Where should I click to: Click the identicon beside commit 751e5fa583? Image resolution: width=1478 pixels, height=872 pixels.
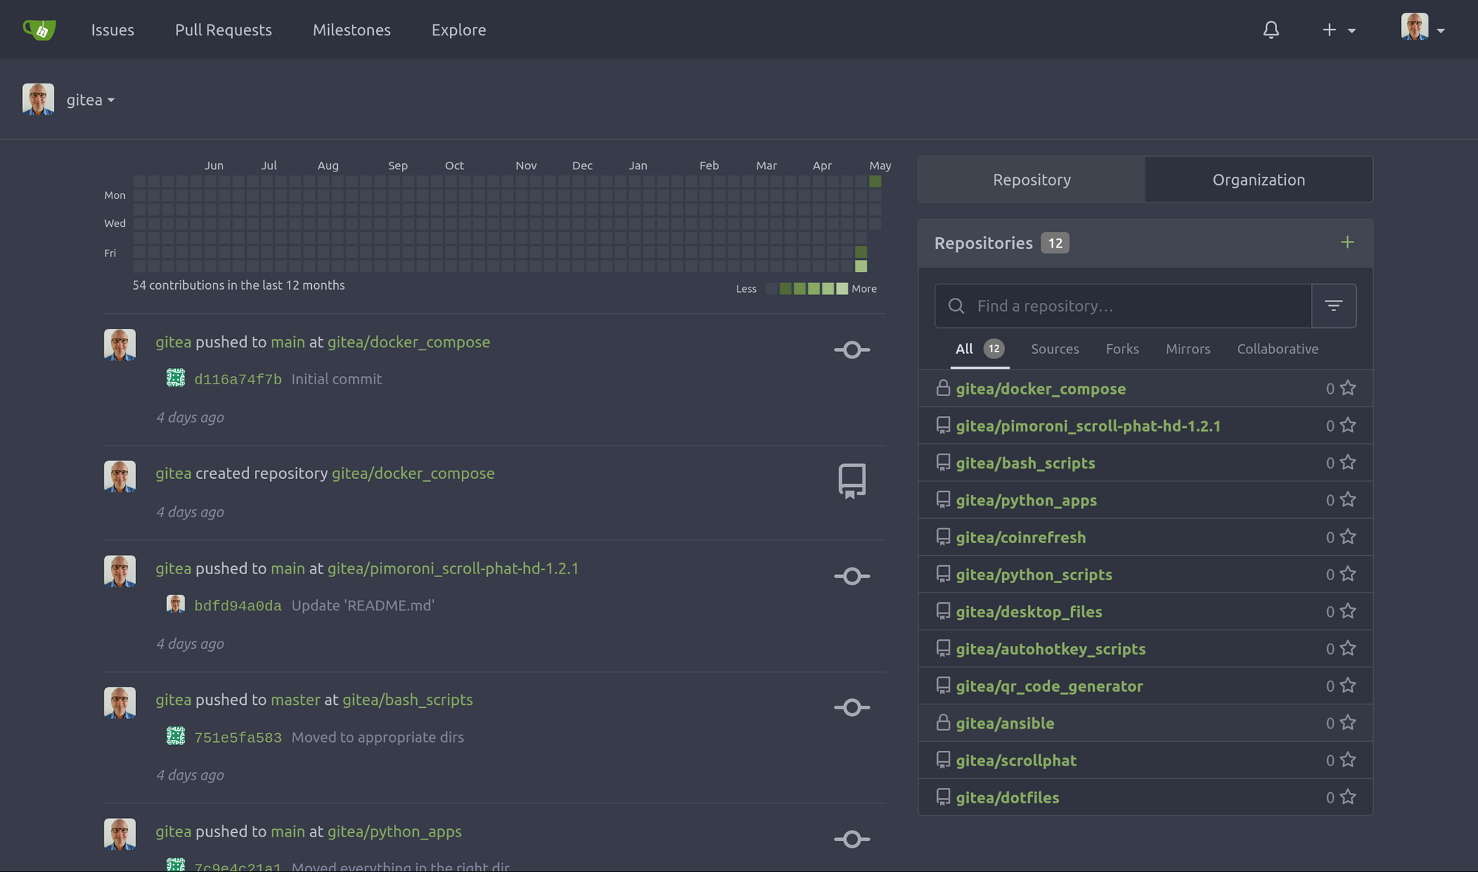[x=176, y=736]
